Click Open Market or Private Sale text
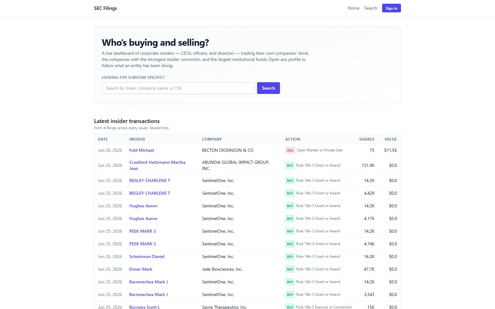Viewport: 495px width, 309px height. point(320,150)
